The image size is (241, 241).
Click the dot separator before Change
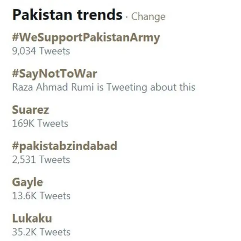coord(127,17)
